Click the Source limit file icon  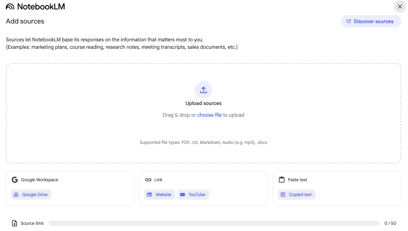coord(14,223)
